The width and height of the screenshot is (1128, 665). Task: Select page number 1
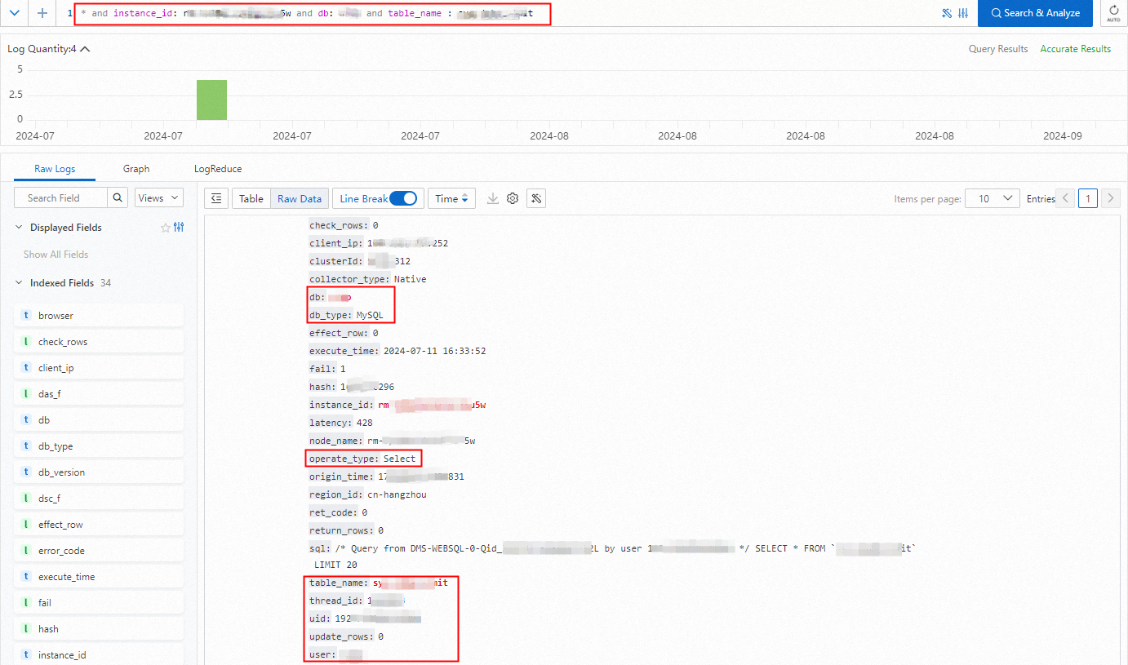click(x=1087, y=198)
